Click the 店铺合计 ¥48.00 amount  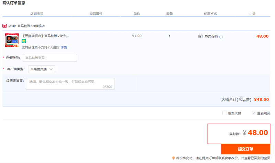tap(261, 100)
